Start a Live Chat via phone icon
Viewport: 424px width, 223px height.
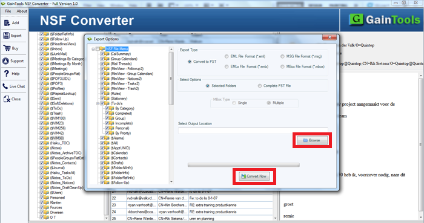(5, 86)
